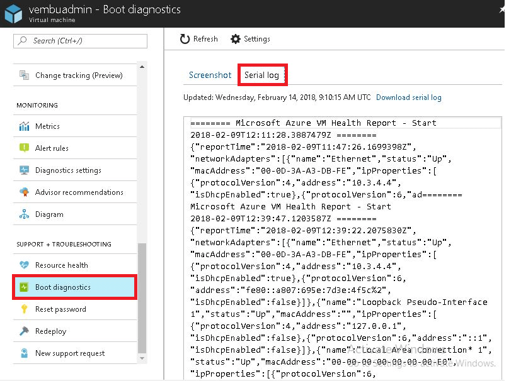Screen dimensions: 516x381
Task: Open Alert rules
Action: (75, 148)
